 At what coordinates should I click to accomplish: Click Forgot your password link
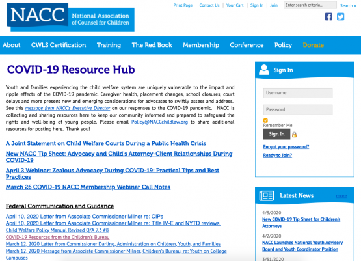tap(286, 146)
